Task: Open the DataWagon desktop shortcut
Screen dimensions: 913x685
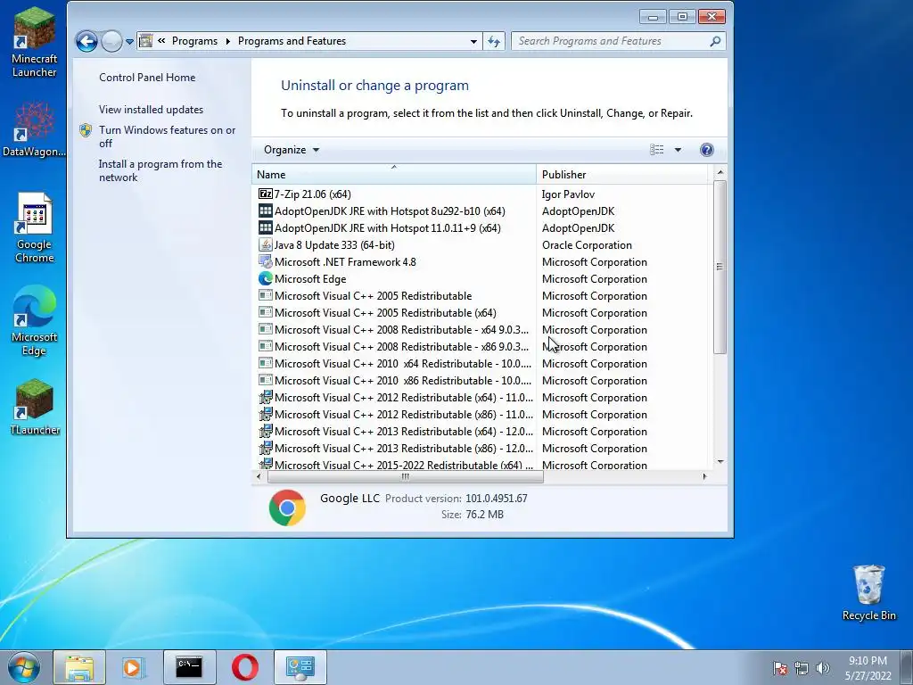Action: coord(35,129)
